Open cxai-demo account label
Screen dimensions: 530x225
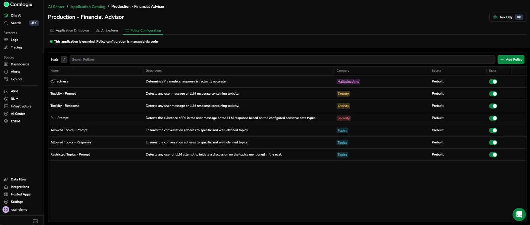[19, 210]
